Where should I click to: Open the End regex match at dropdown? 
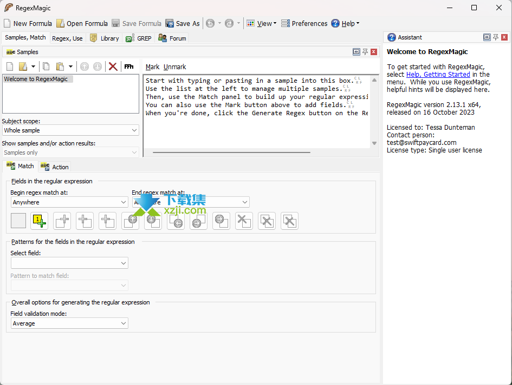coord(191,202)
